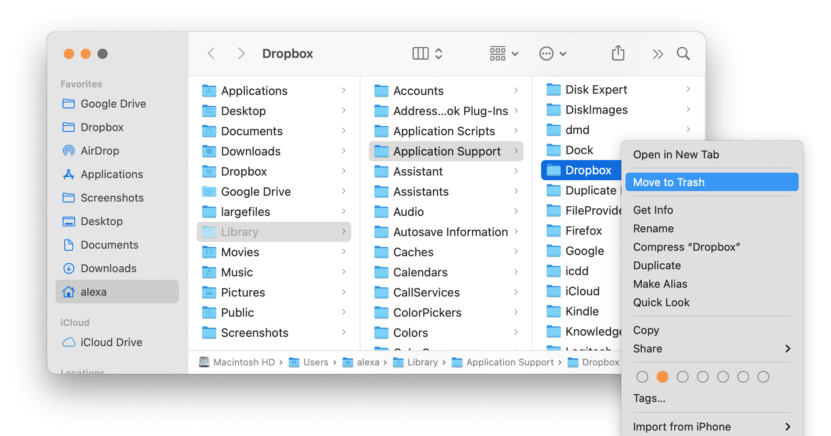Expand the Applications folder row chevron
The width and height of the screenshot is (831, 436).
pyautogui.click(x=344, y=90)
